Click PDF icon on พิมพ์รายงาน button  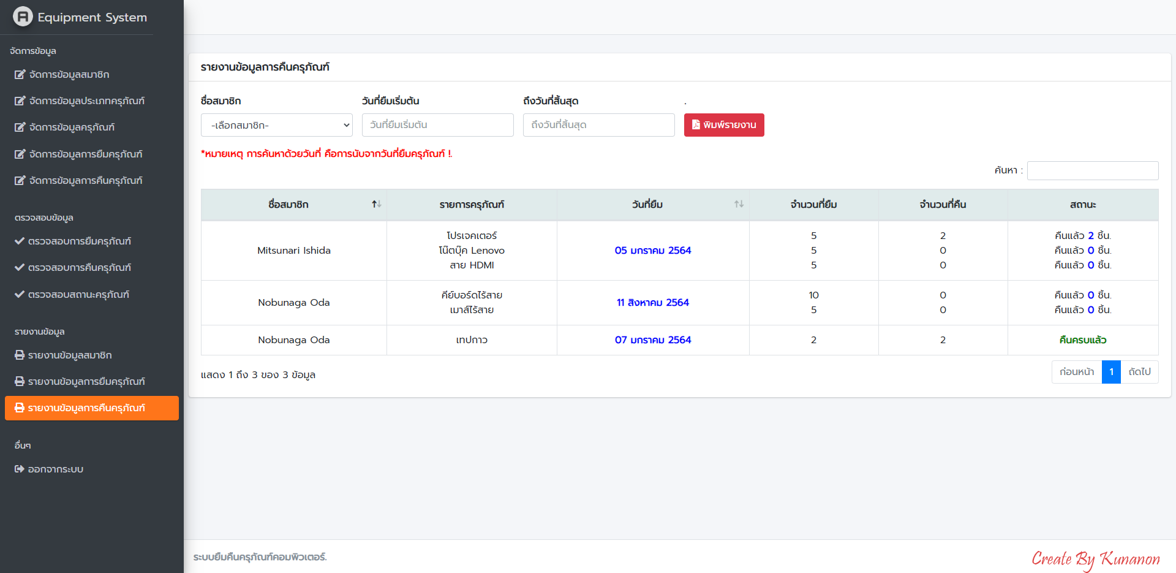pos(696,125)
